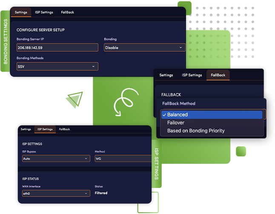Image resolution: width=275 pixels, height=214 pixels.
Task: Click the Filtered status text
Action: pos(101,193)
